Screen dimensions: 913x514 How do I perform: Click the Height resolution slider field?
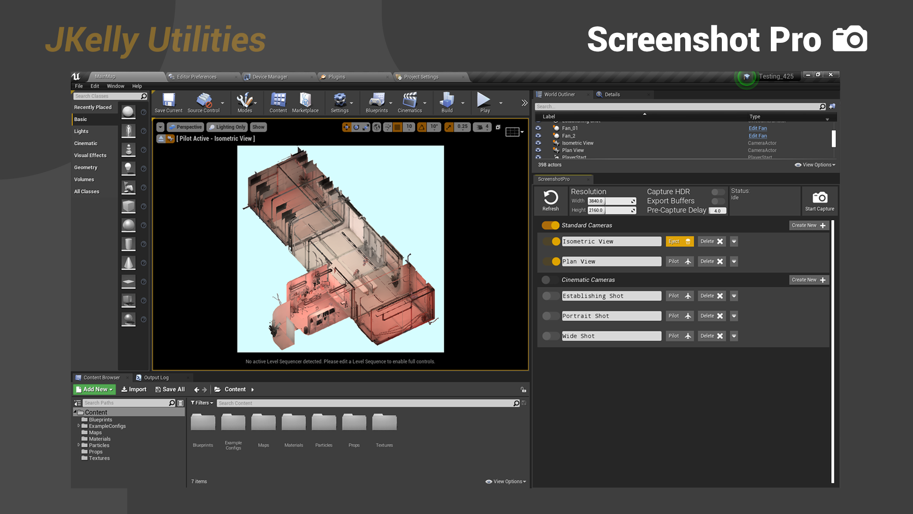[x=612, y=210]
